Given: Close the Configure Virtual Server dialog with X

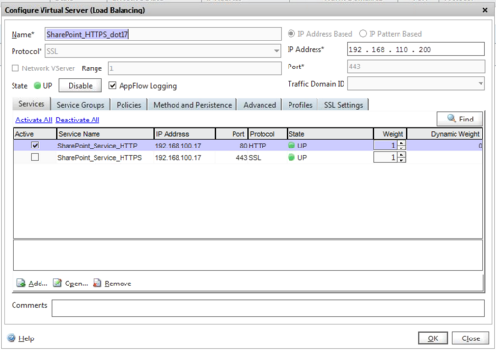Looking at the screenshot, I should pos(485,10).
